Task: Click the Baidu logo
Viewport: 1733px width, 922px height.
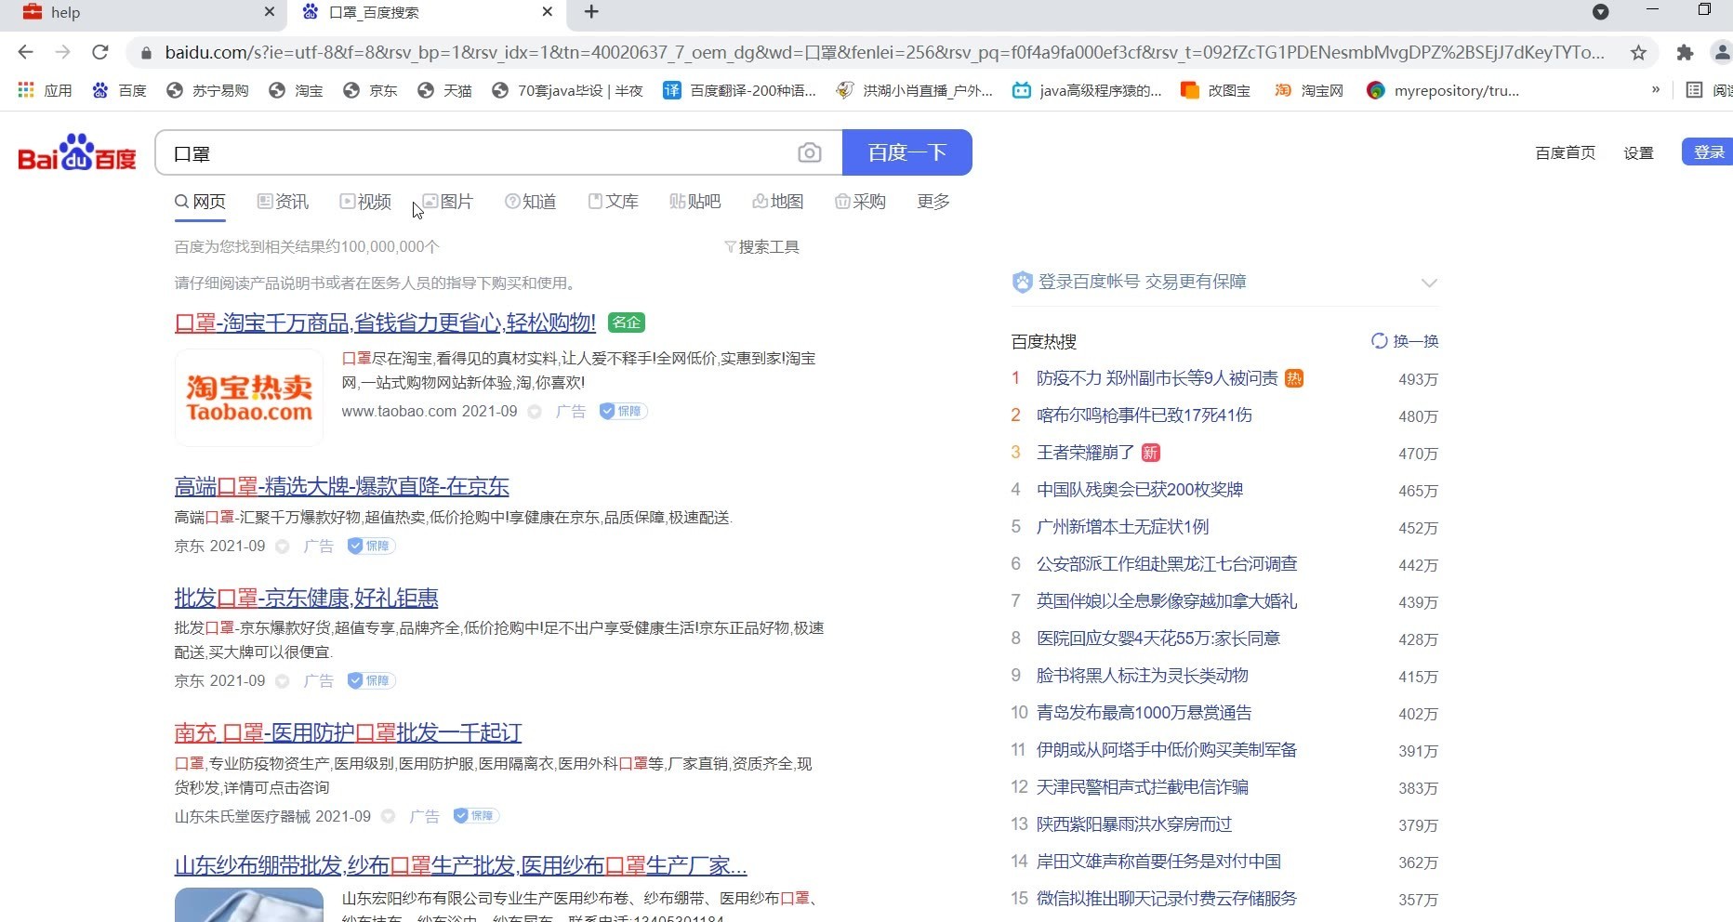Action: [x=77, y=152]
